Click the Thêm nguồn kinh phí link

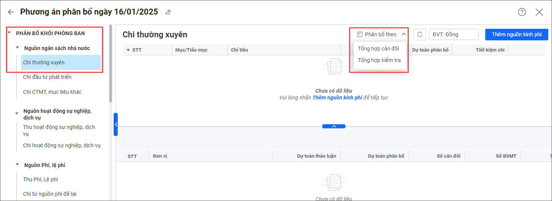(x=337, y=98)
